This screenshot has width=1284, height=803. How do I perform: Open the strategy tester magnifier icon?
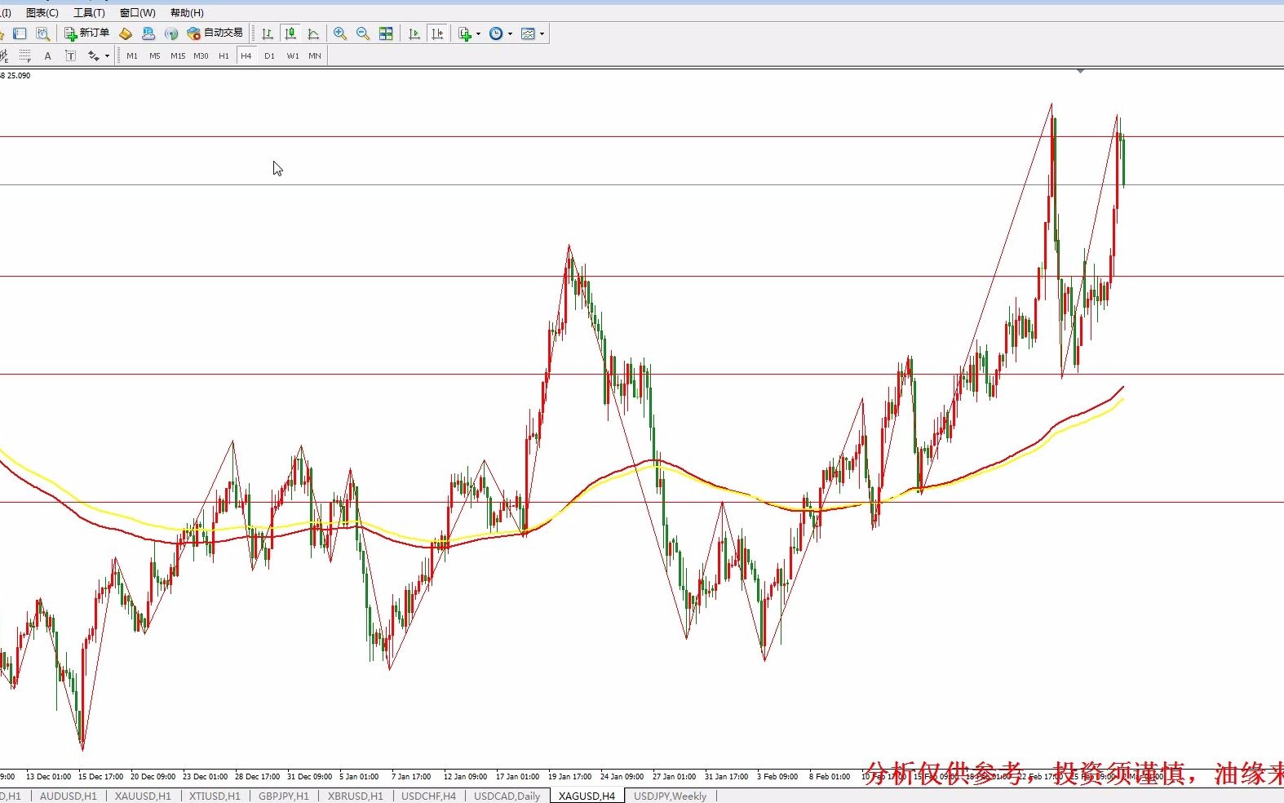pos(42,33)
